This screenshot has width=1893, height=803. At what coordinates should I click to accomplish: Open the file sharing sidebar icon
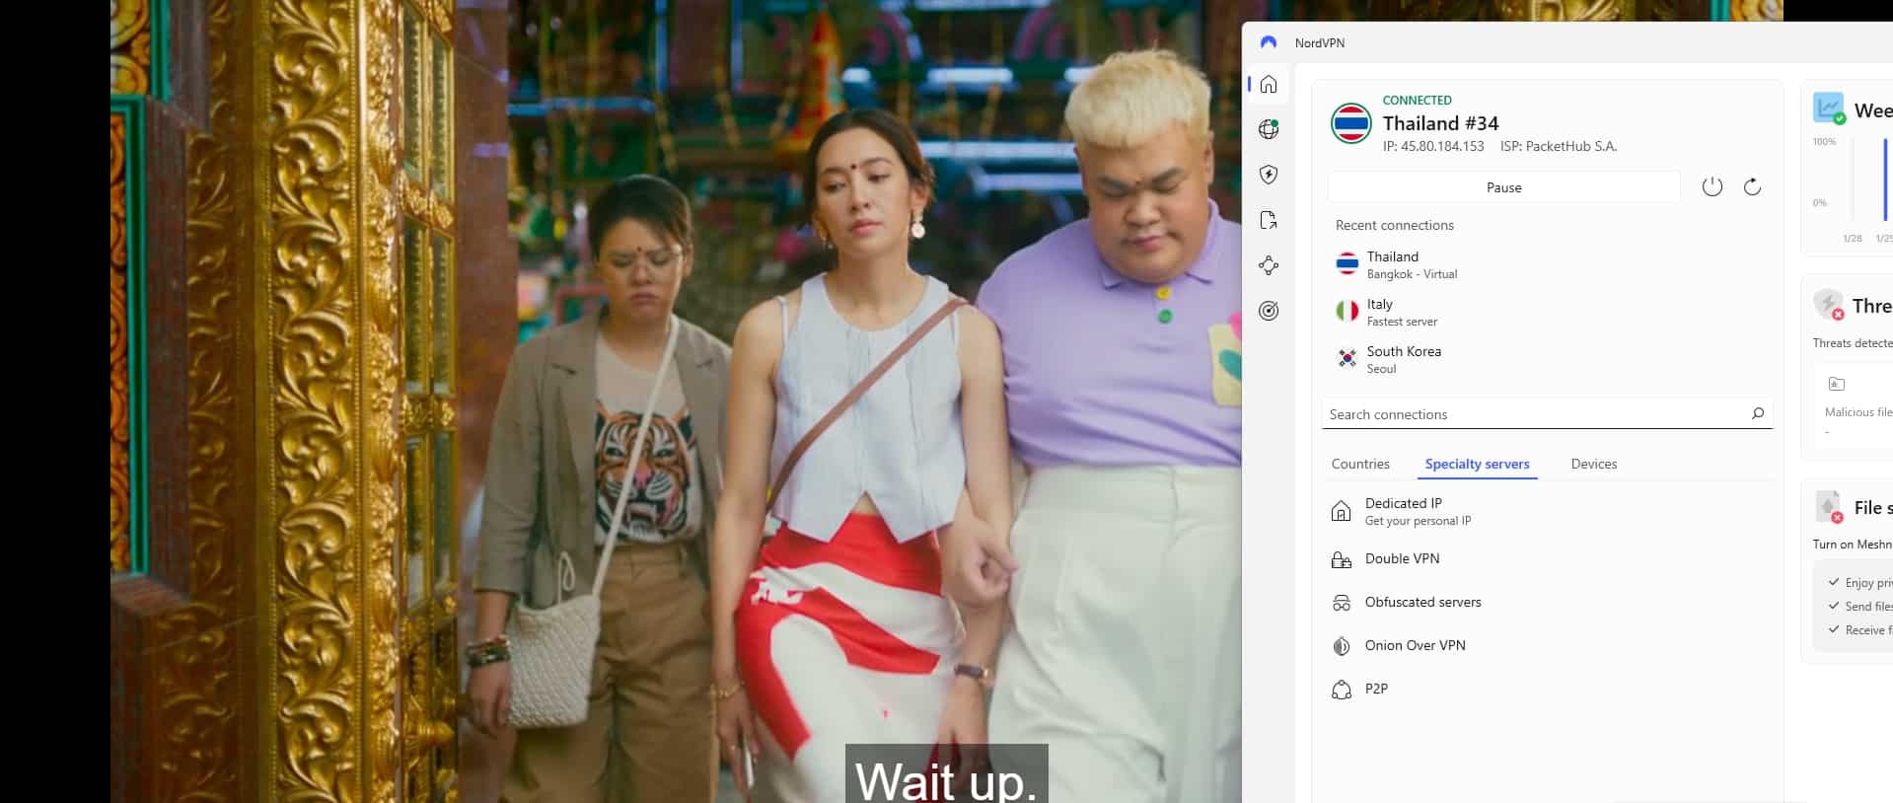pyautogui.click(x=1269, y=220)
